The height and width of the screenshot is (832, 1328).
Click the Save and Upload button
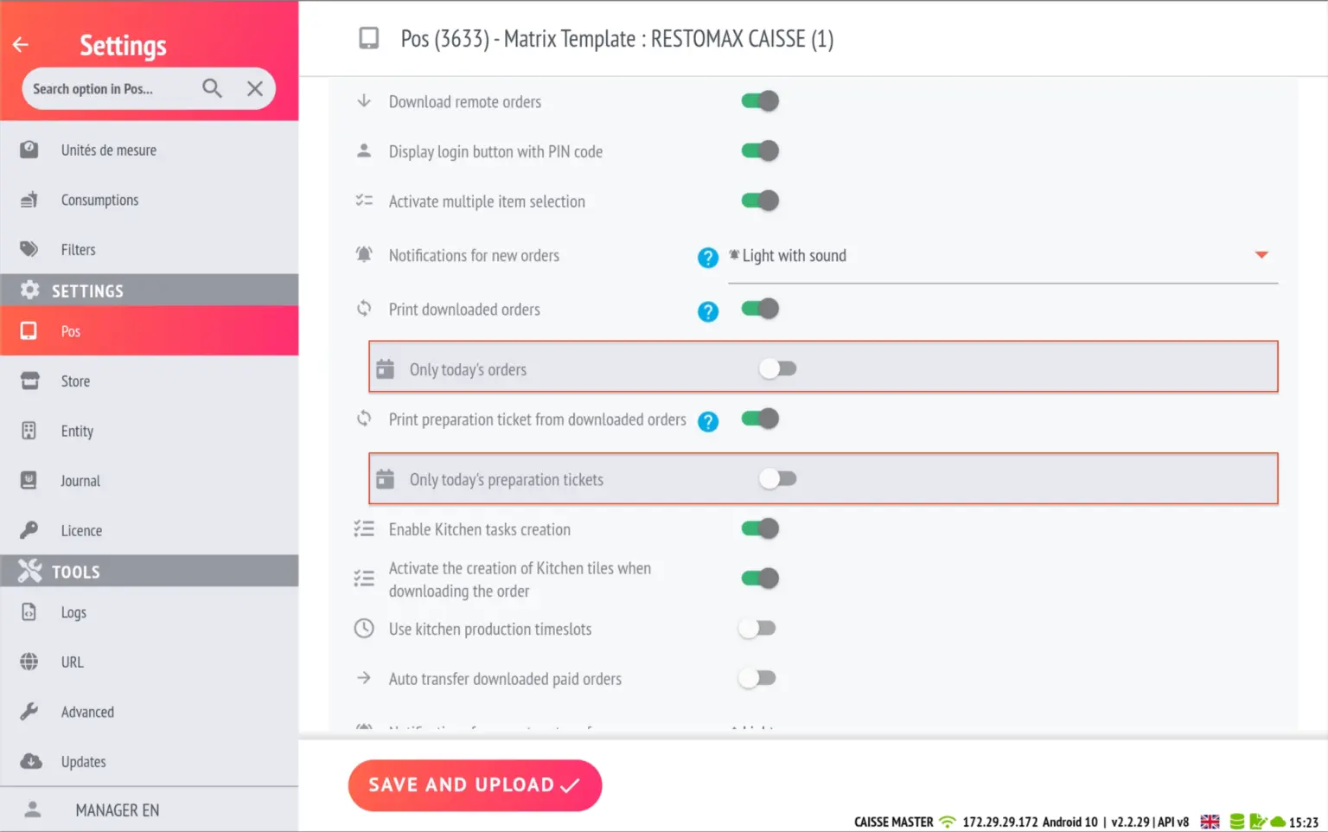tap(475, 785)
